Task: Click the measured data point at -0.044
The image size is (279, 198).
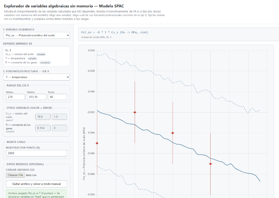Action: tap(173, 133)
